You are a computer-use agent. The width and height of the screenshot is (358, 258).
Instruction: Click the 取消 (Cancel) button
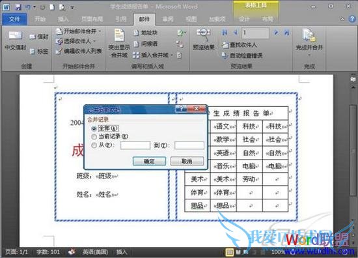(x=187, y=162)
